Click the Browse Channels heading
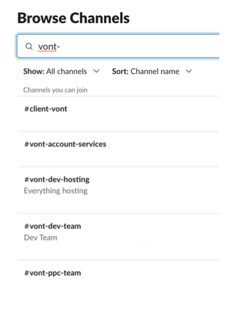This screenshot has width=236, height=310. pos(74,18)
